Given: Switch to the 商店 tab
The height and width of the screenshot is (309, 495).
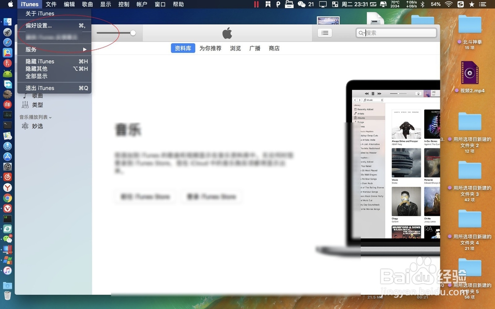Looking at the screenshot, I should click(x=274, y=48).
